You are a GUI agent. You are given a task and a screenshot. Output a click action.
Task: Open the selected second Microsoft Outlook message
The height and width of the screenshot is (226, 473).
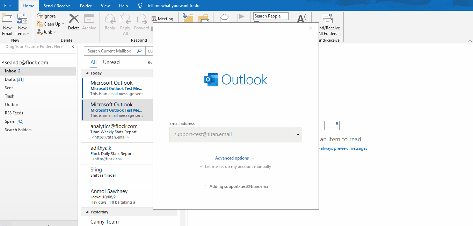click(x=117, y=110)
